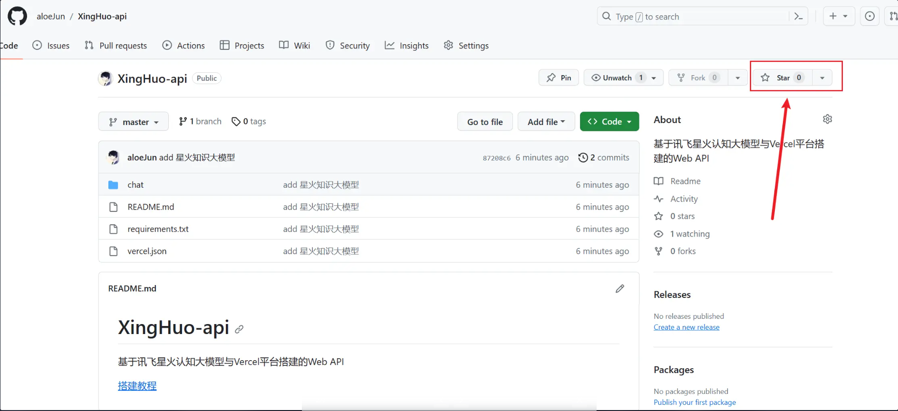Open the 搭建教程 tutorial link

coord(137,386)
